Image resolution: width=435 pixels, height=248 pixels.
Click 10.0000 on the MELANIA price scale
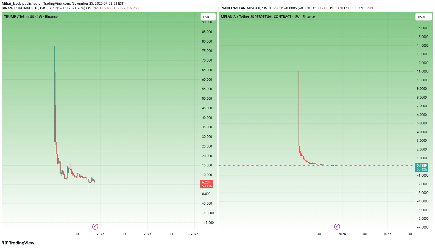tap(423, 80)
